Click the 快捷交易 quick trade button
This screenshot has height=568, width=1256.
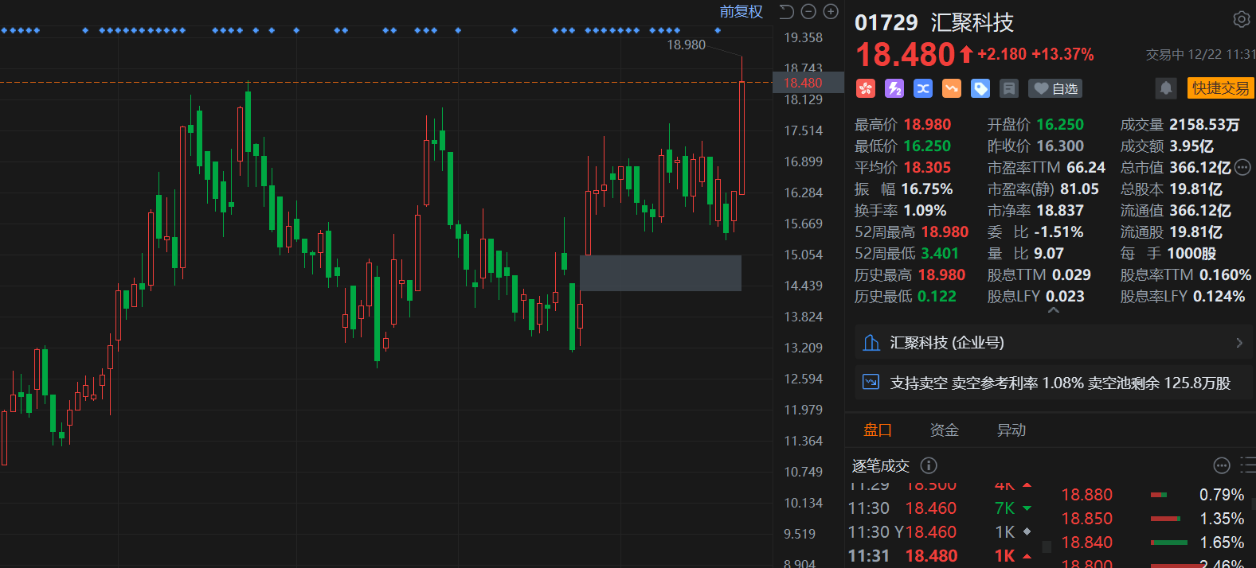point(1220,88)
